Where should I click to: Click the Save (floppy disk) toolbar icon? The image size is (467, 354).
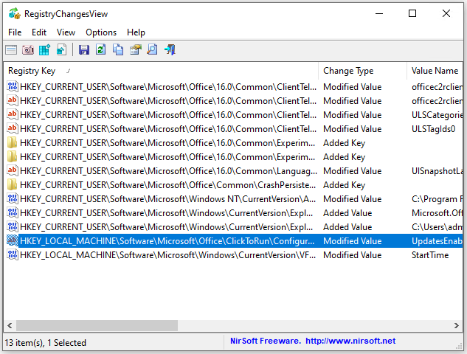[x=83, y=50]
